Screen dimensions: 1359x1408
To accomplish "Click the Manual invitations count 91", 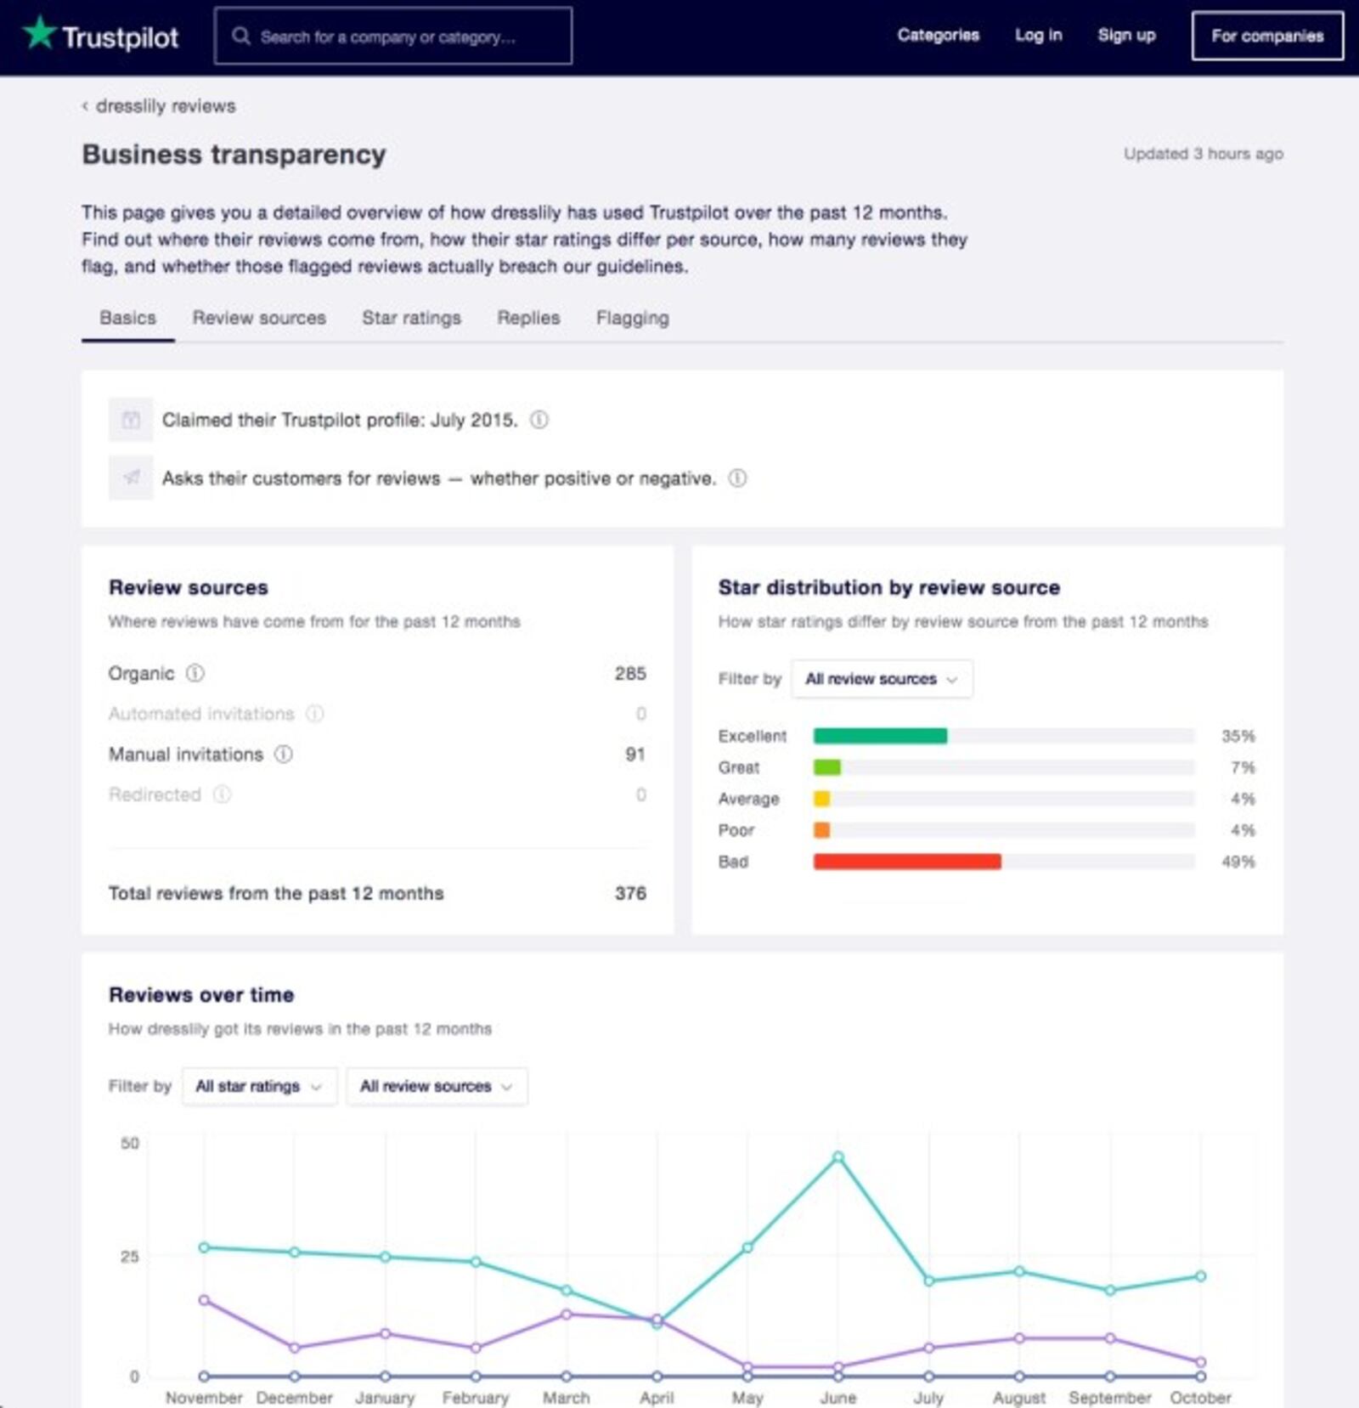I will (x=635, y=755).
